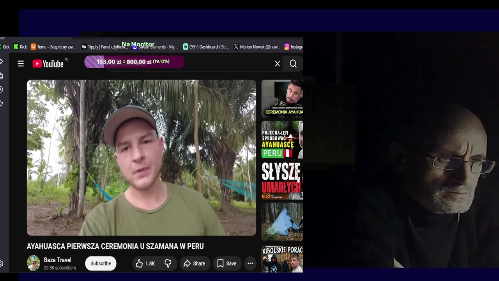499x281 pixels.
Task: Click the 29.8K subscribers text
Action: (60, 268)
